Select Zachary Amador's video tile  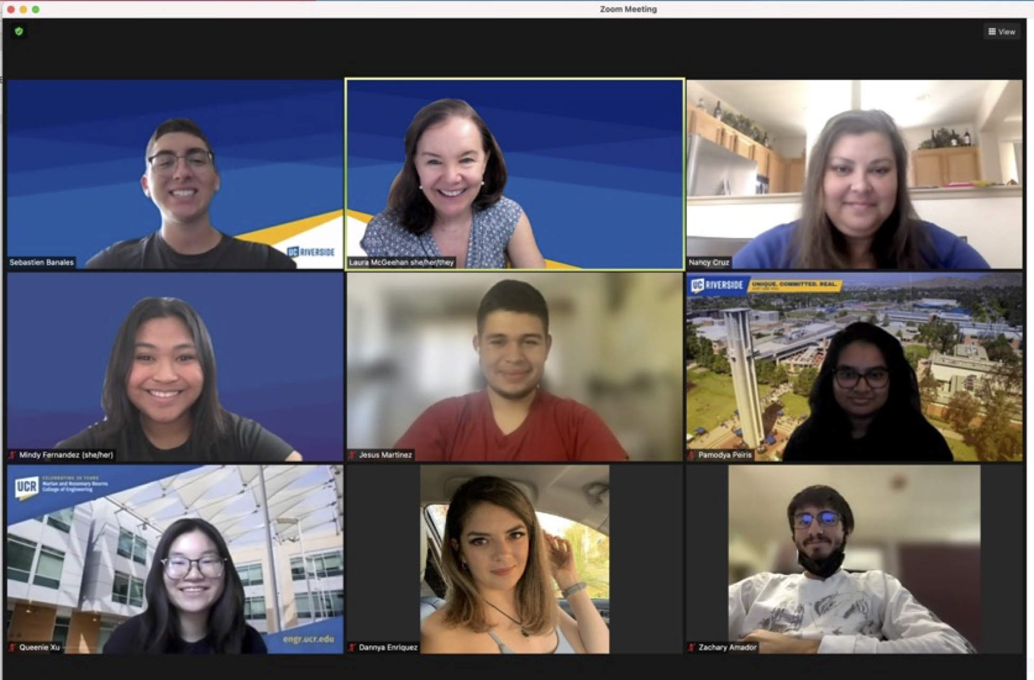point(854,559)
